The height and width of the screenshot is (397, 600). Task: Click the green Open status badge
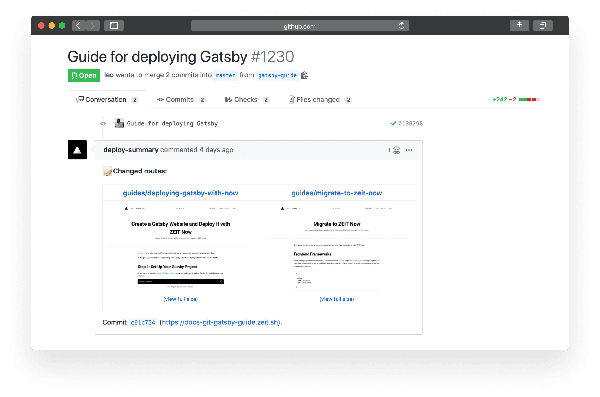coord(84,75)
